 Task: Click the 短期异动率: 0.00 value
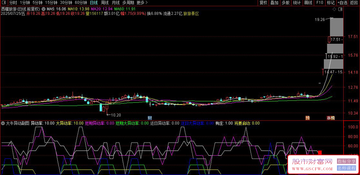(100, 123)
